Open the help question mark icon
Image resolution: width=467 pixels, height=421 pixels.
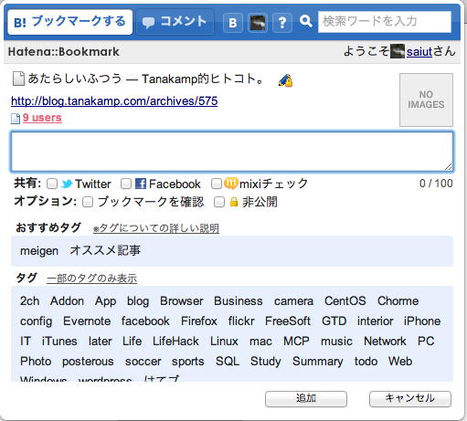(x=282, y=23)
